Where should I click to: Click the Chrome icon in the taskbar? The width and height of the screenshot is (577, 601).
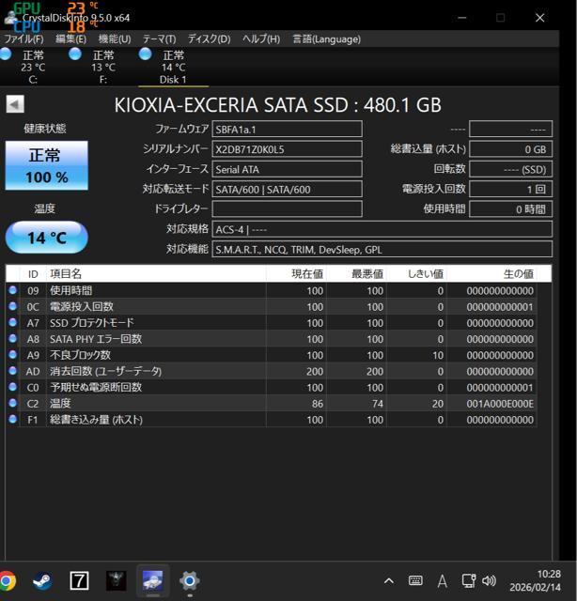coord(7,581)
